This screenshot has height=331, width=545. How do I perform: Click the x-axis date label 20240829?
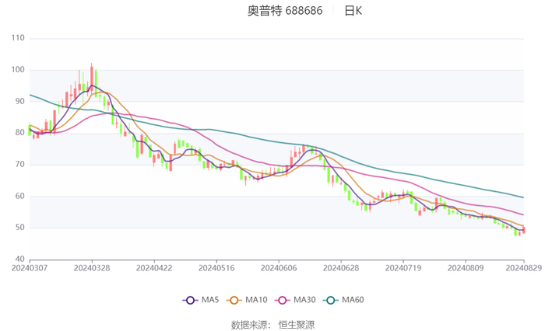point(523,268)
